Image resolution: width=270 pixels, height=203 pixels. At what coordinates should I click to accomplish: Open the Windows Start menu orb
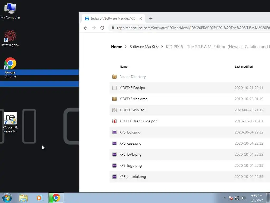click(x=7, y=198)
